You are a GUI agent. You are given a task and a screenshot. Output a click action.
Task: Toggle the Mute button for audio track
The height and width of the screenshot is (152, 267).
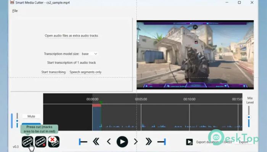(x=31, y=116)
